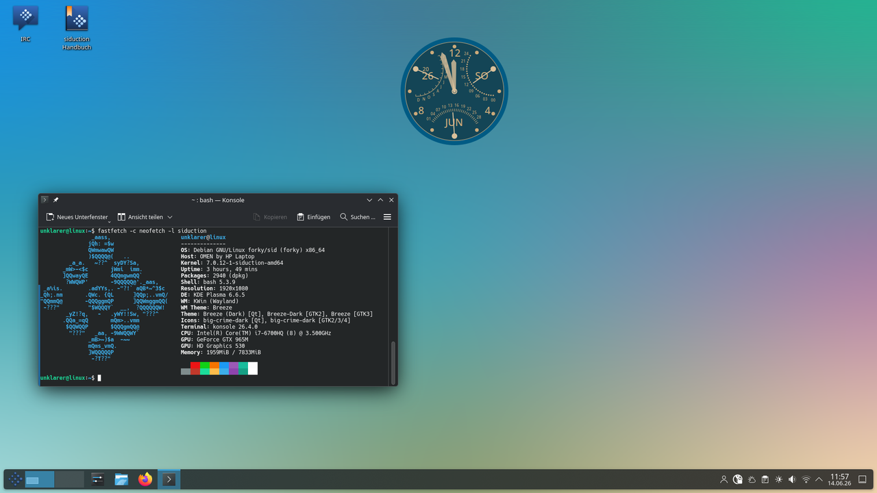This screenshot has height=493, width=877.
Task: Expand hidden system tray icons arrow
Action: 819,480
